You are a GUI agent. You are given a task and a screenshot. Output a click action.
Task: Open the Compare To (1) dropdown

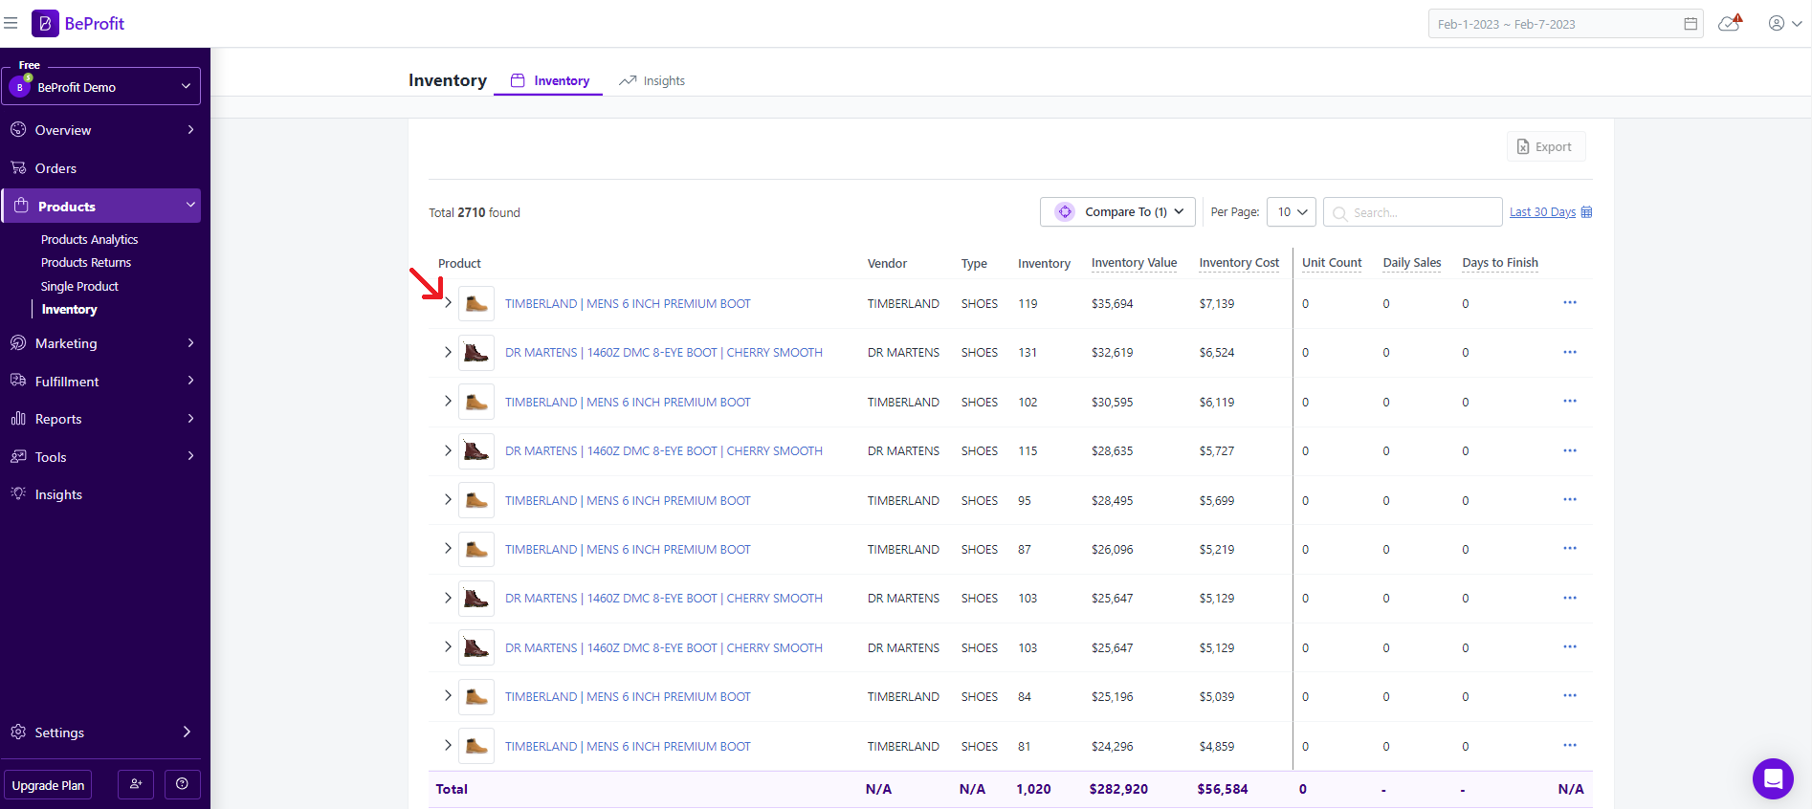coord(1117,212)
